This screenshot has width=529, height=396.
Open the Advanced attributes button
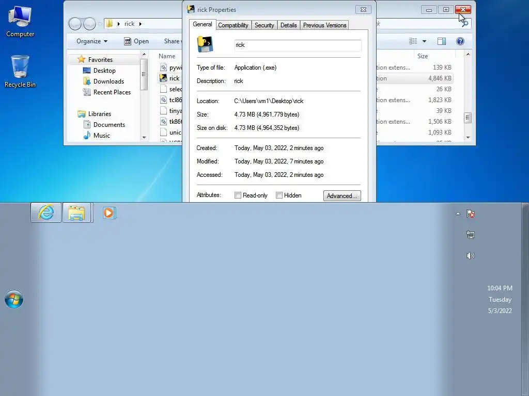coord(342,195)
